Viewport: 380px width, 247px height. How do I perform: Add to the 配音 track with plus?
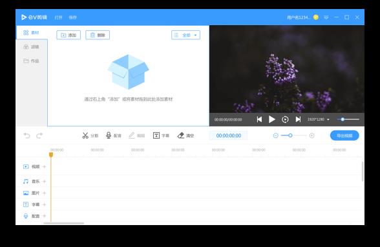tap(45, 216)
